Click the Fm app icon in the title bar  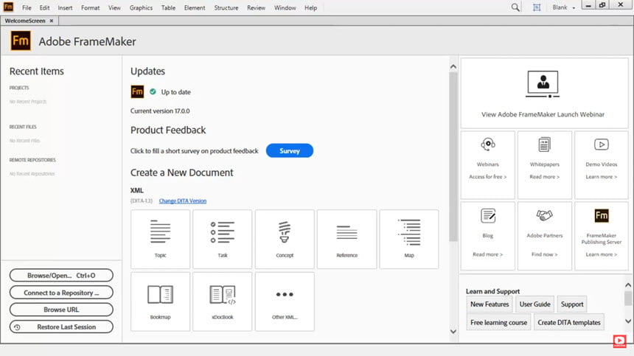[x=8, y=7]
